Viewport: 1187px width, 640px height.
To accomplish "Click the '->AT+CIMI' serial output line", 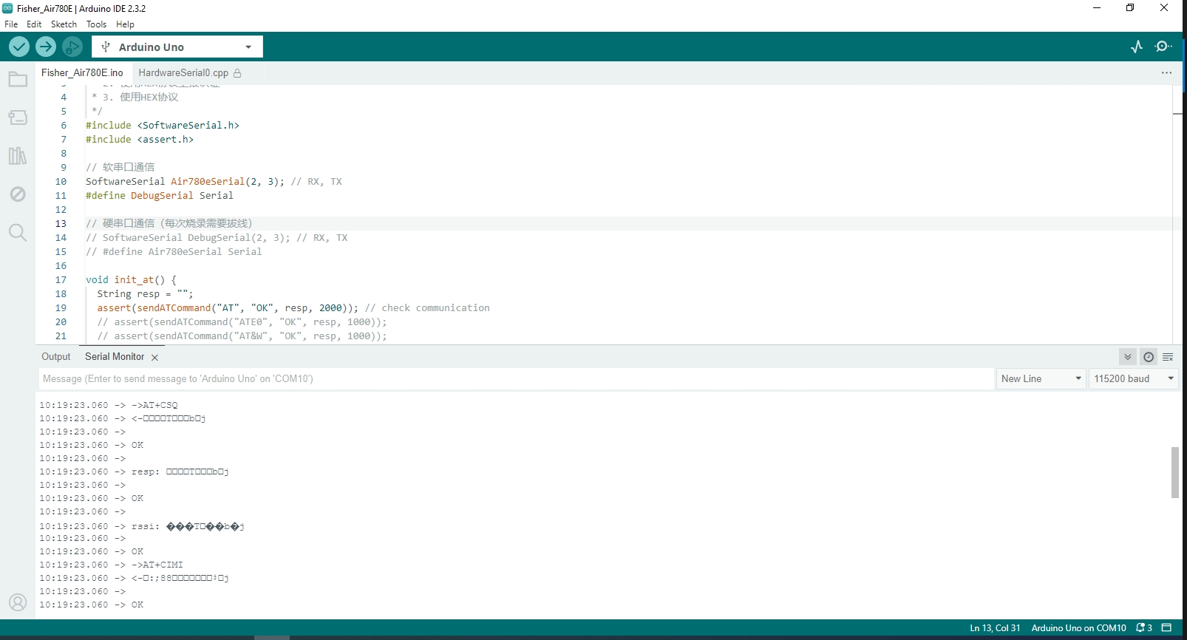I will pos(111,565).
